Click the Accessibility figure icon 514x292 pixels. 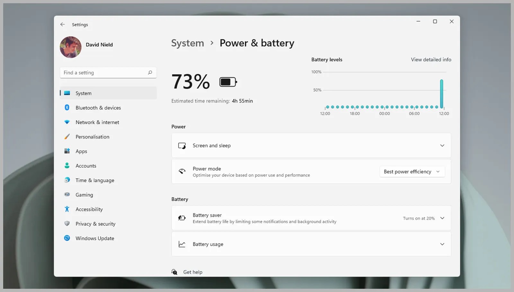[x=67, y=209]
